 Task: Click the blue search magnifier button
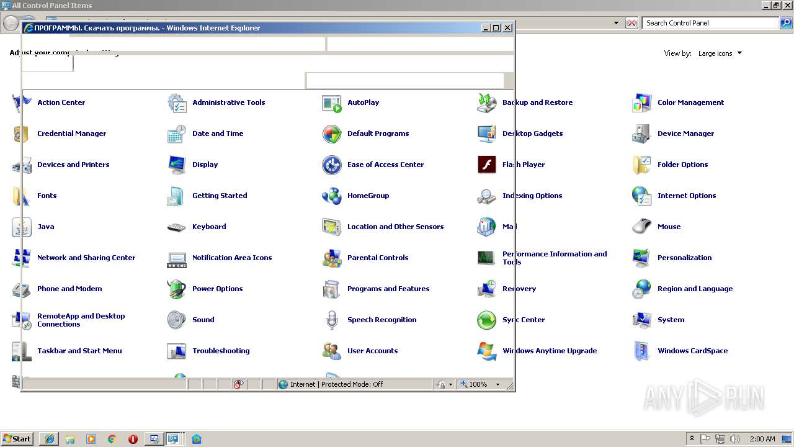click(x=786, y=23)
